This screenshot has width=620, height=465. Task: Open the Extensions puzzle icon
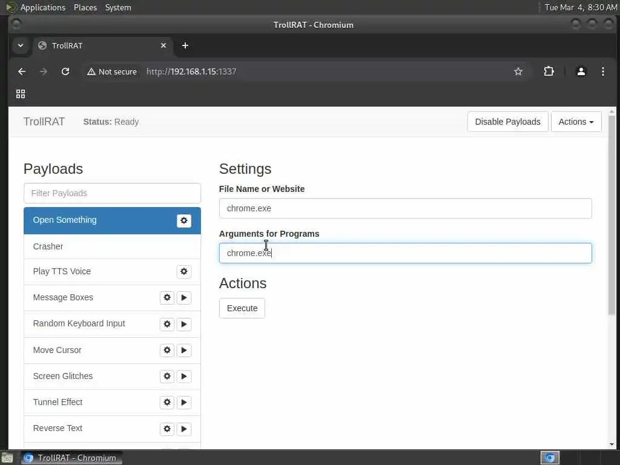pos(549,71)
